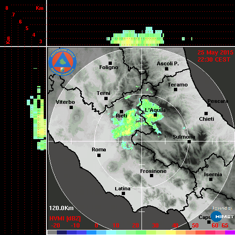This screenshot has width=235, height=235.
Task: Click the 25 May 2015 date text
Action: [x=215, y=53]
